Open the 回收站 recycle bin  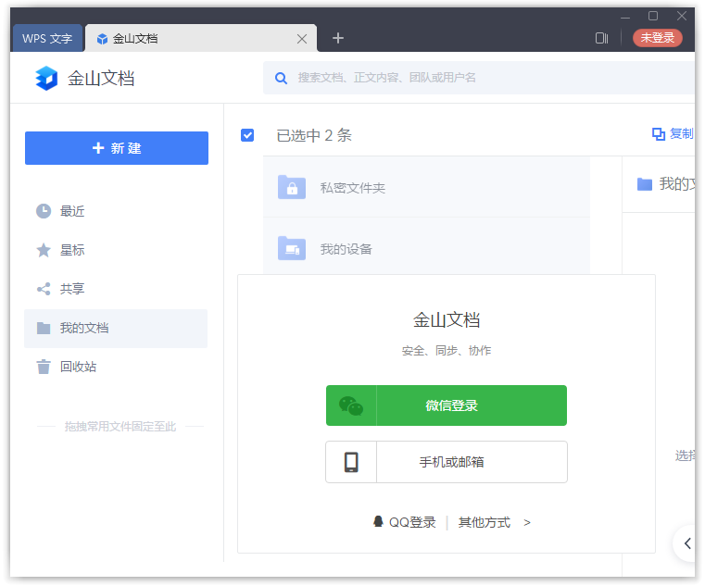78,367
